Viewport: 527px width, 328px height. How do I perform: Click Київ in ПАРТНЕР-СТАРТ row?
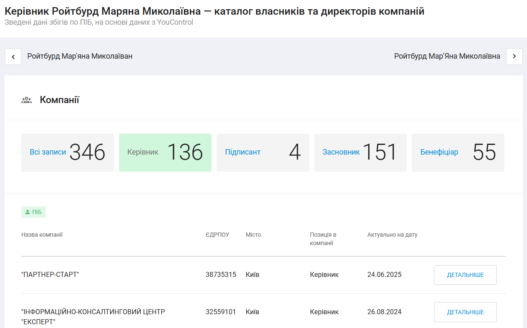click(x=253, y=275)
